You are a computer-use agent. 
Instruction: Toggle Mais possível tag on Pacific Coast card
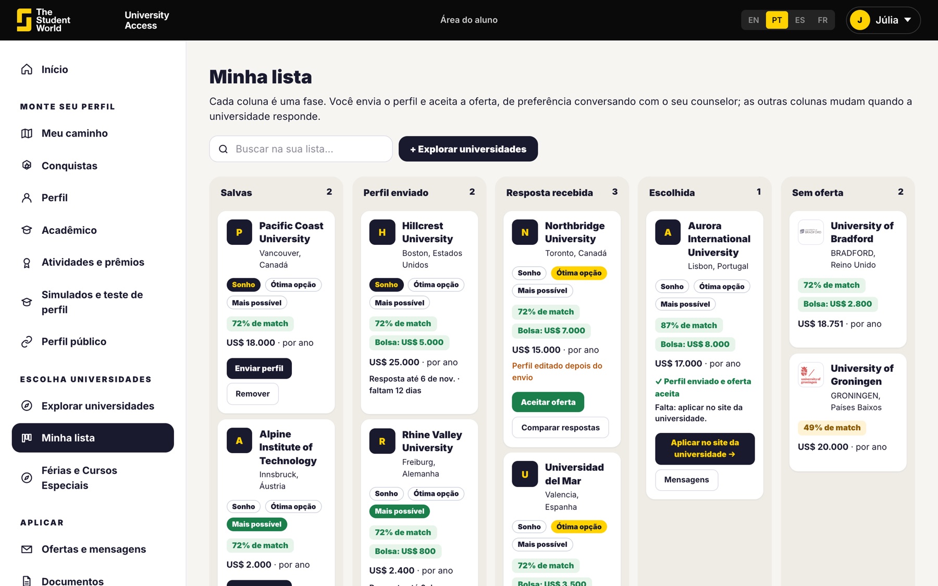pos(256,303)
